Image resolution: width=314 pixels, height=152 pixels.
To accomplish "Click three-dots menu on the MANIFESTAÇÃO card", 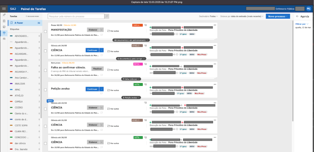I will pos(215,25).
